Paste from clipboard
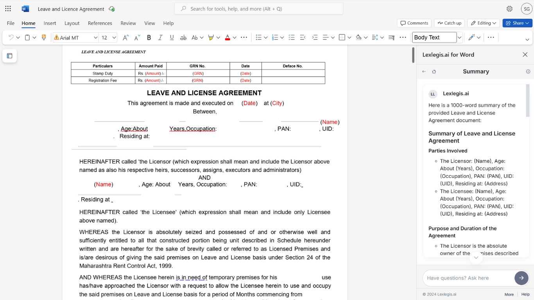534x300 pixels. (x=27, y=37)
